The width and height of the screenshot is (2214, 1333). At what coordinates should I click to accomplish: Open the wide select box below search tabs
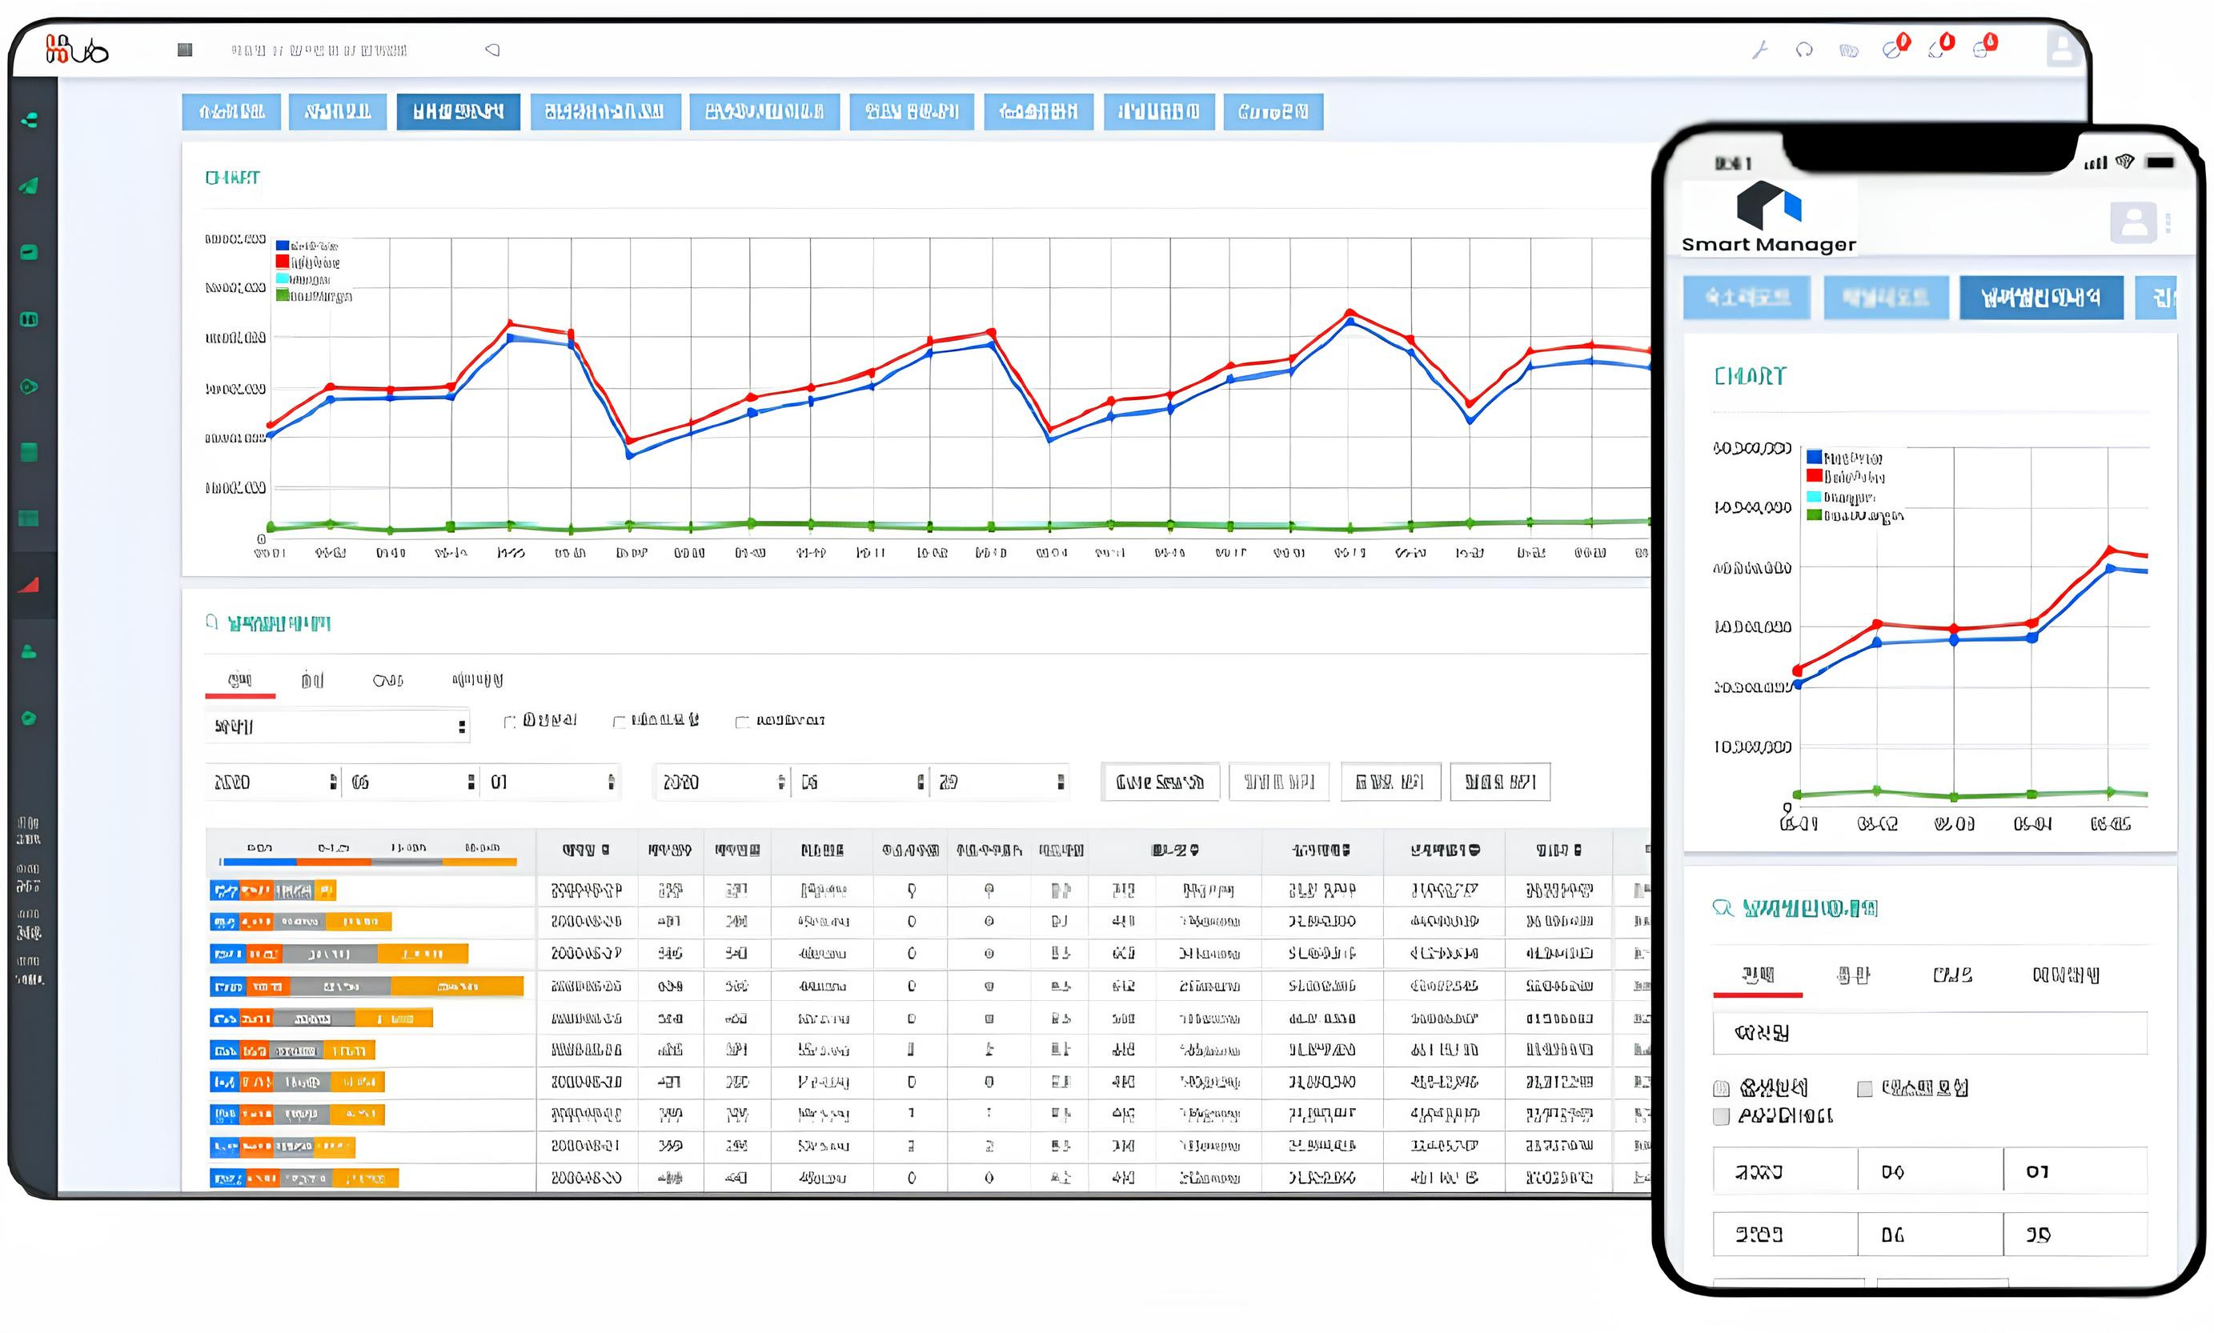337,727
